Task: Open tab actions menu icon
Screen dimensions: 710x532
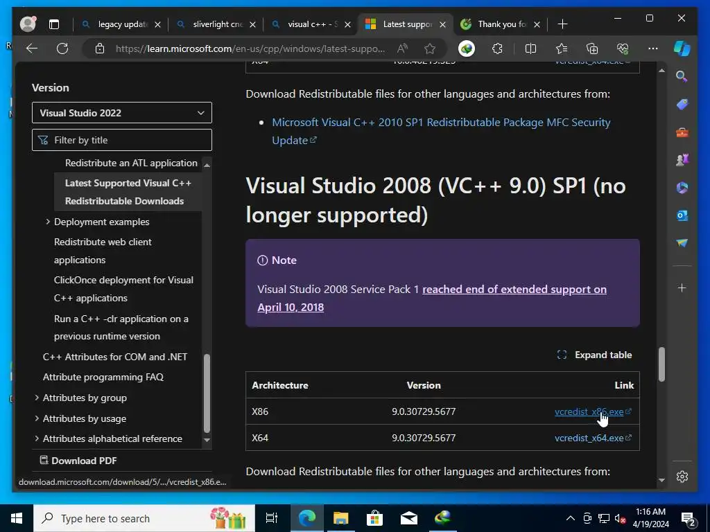Action: pyautogui.click(x=54, y=24)
